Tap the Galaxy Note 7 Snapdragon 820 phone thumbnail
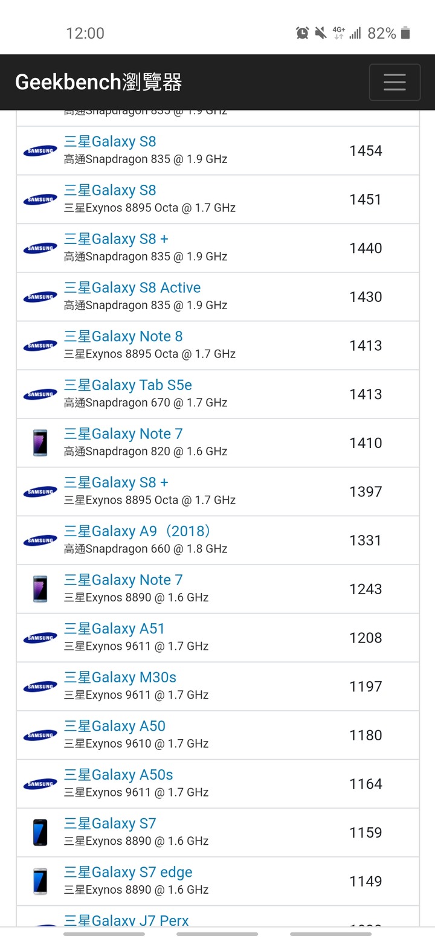 40,443
